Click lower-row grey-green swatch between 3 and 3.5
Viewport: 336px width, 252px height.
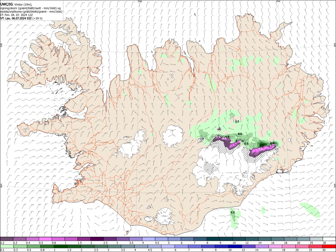tap(114, 246)
